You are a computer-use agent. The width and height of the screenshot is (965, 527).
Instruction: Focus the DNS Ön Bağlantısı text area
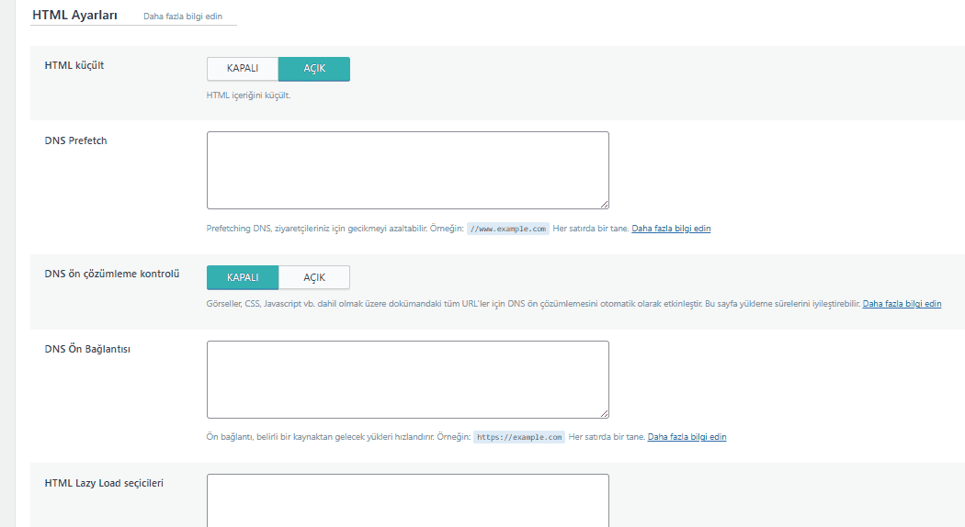tap(407, 379)
